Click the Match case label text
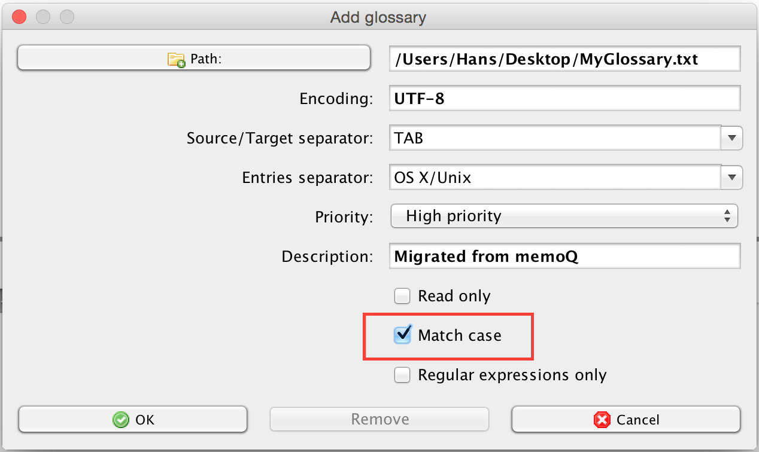Viewport: 759px width, 452px height. coord(460,335)
